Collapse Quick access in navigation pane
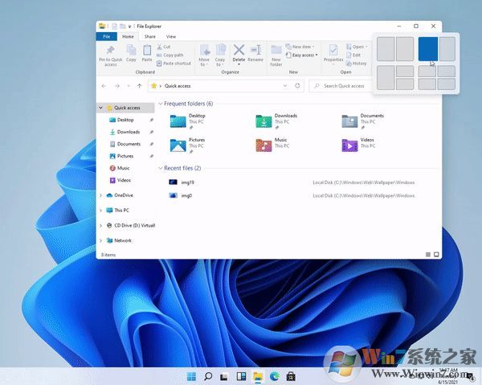This screenshot has width=482, height=385. coord(100,108)
